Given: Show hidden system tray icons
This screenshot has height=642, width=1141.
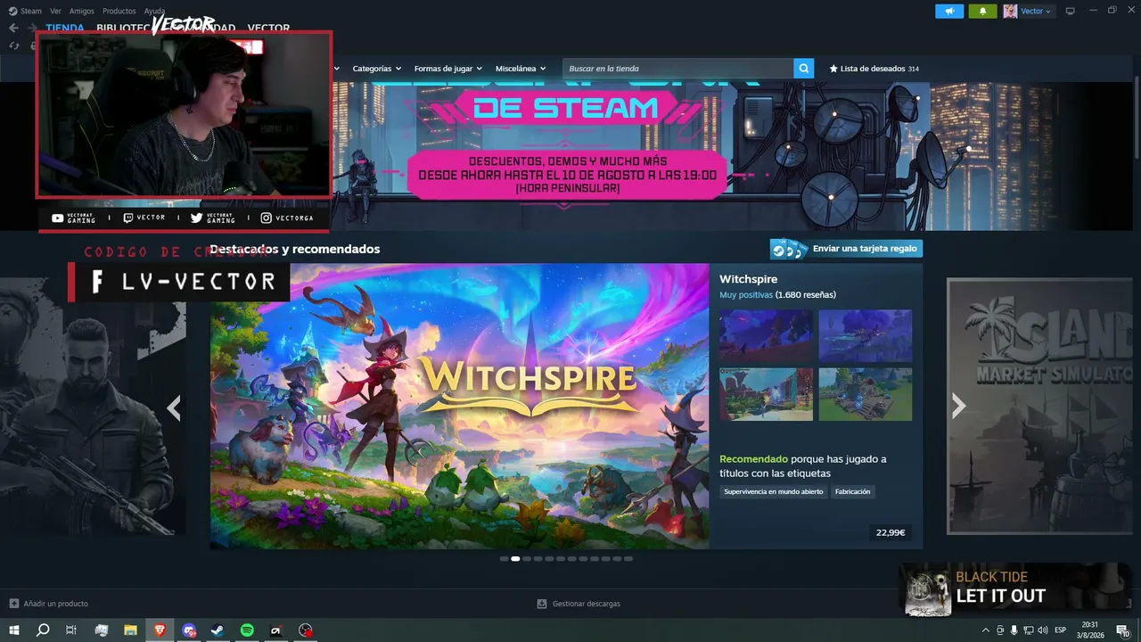Looking at the screenshot, I should tap(985, 630).
